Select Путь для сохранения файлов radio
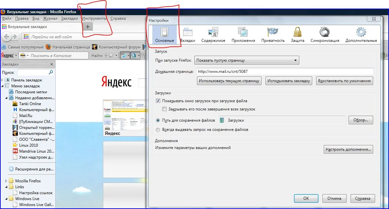 (x=158, y=120)
